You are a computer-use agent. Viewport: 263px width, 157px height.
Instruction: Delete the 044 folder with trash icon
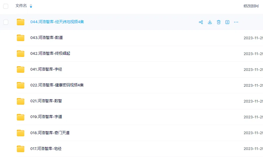pos(218,22)
